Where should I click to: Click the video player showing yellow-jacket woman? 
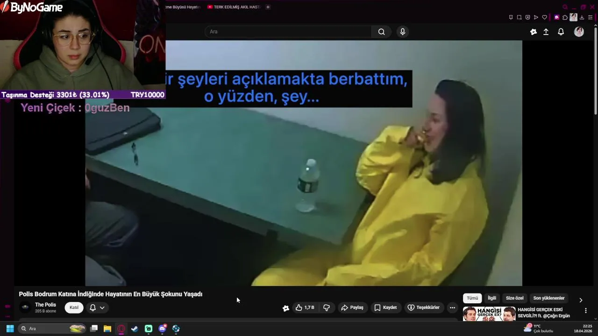coord(304,163)
